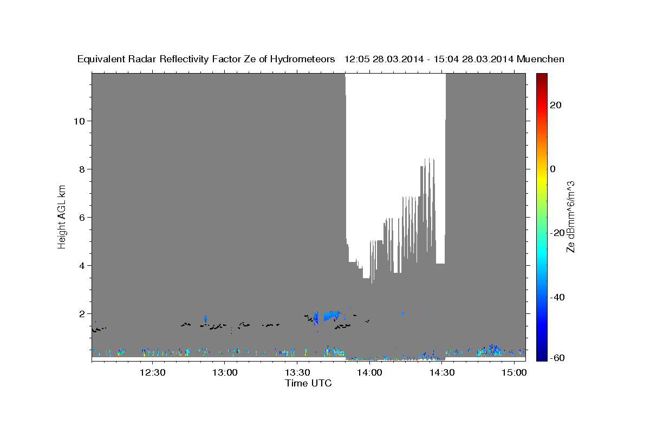Viewport: 650px width, 433px height.
Task: Click the height tick label '8'
Action: coord(82,169)
